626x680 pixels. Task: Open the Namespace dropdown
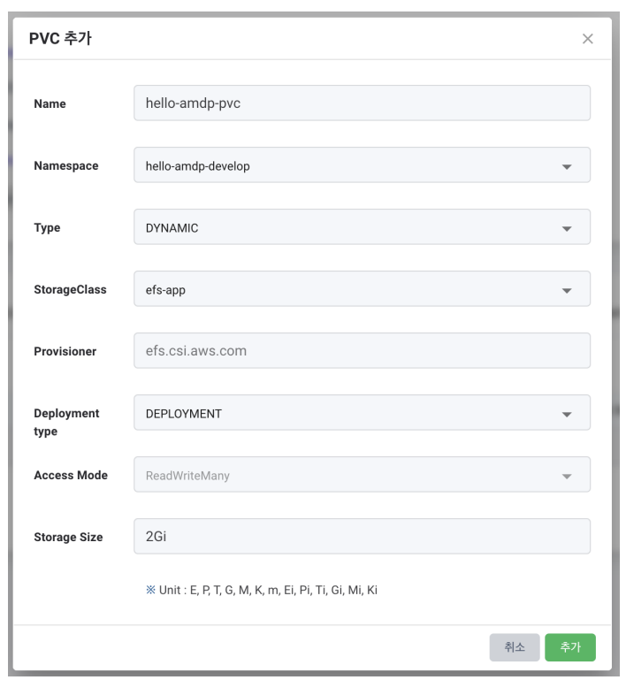click(362, 165)
